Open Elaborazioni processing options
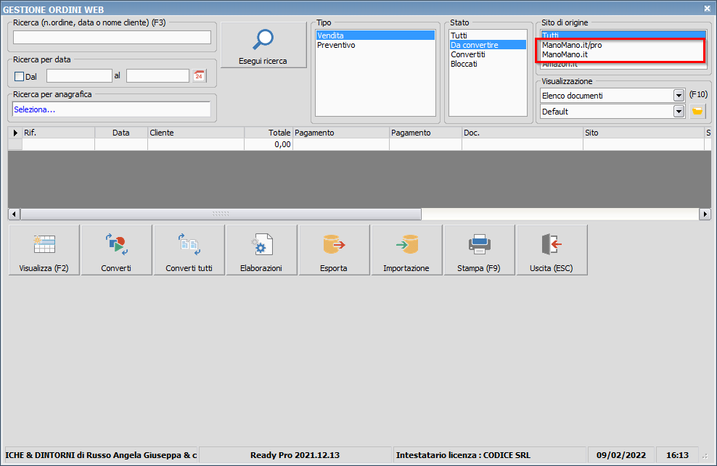Viewport: 717px width, 466px height. 261,250
